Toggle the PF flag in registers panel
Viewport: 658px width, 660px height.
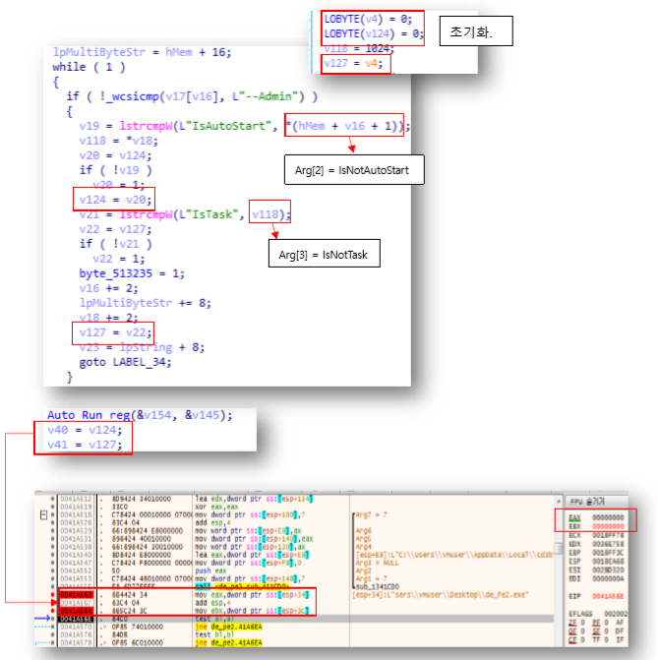tap(600, 623)
